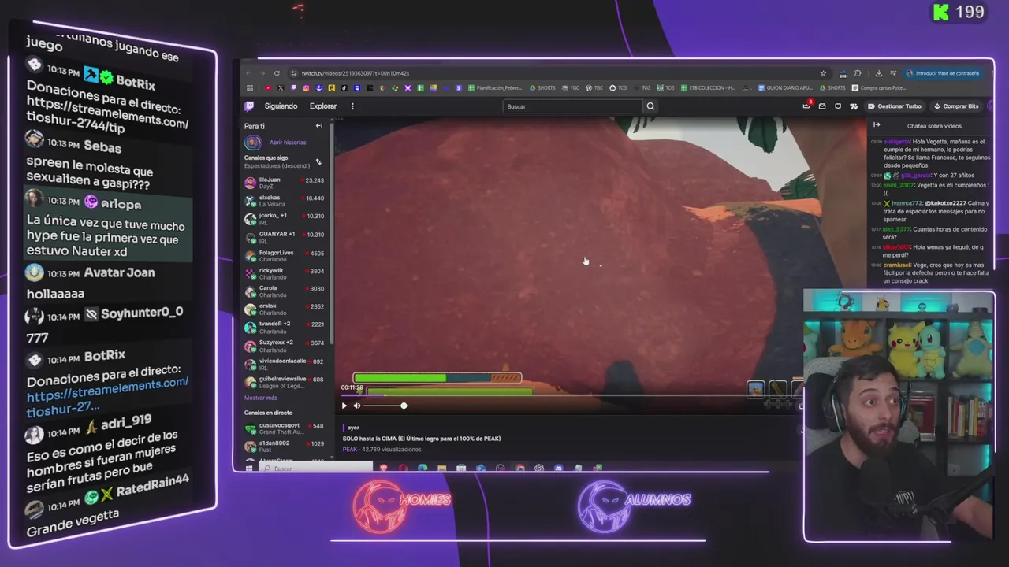
Task: Open viviendoenlacalle channel in sidebar
Action: point(284,364)
